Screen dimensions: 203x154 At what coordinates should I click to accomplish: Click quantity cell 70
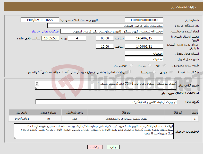point(48,119)
